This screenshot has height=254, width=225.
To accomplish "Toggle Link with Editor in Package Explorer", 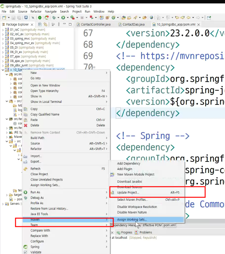I will [x=46, y=24].
